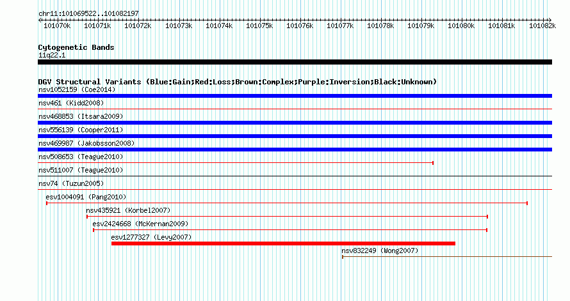This screenshot has width=570, height=301.
Task: Open esv1004091 (Pang2010) label
Action: (86, 197)
